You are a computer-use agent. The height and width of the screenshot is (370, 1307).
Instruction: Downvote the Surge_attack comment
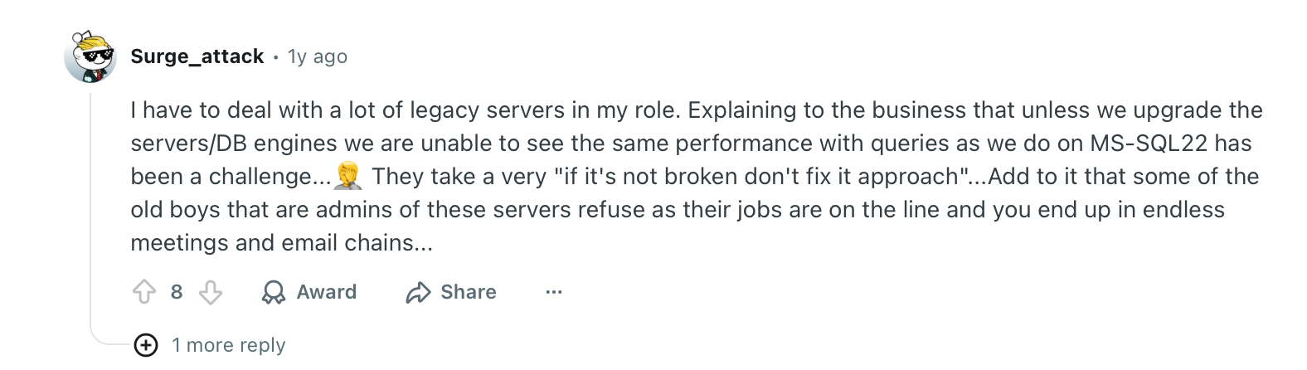(211, 292)
